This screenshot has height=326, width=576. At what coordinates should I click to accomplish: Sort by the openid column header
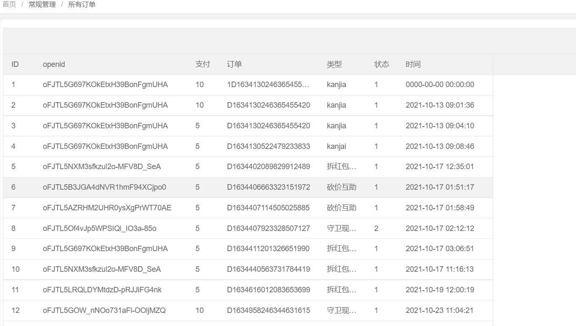tap(54, 64)
